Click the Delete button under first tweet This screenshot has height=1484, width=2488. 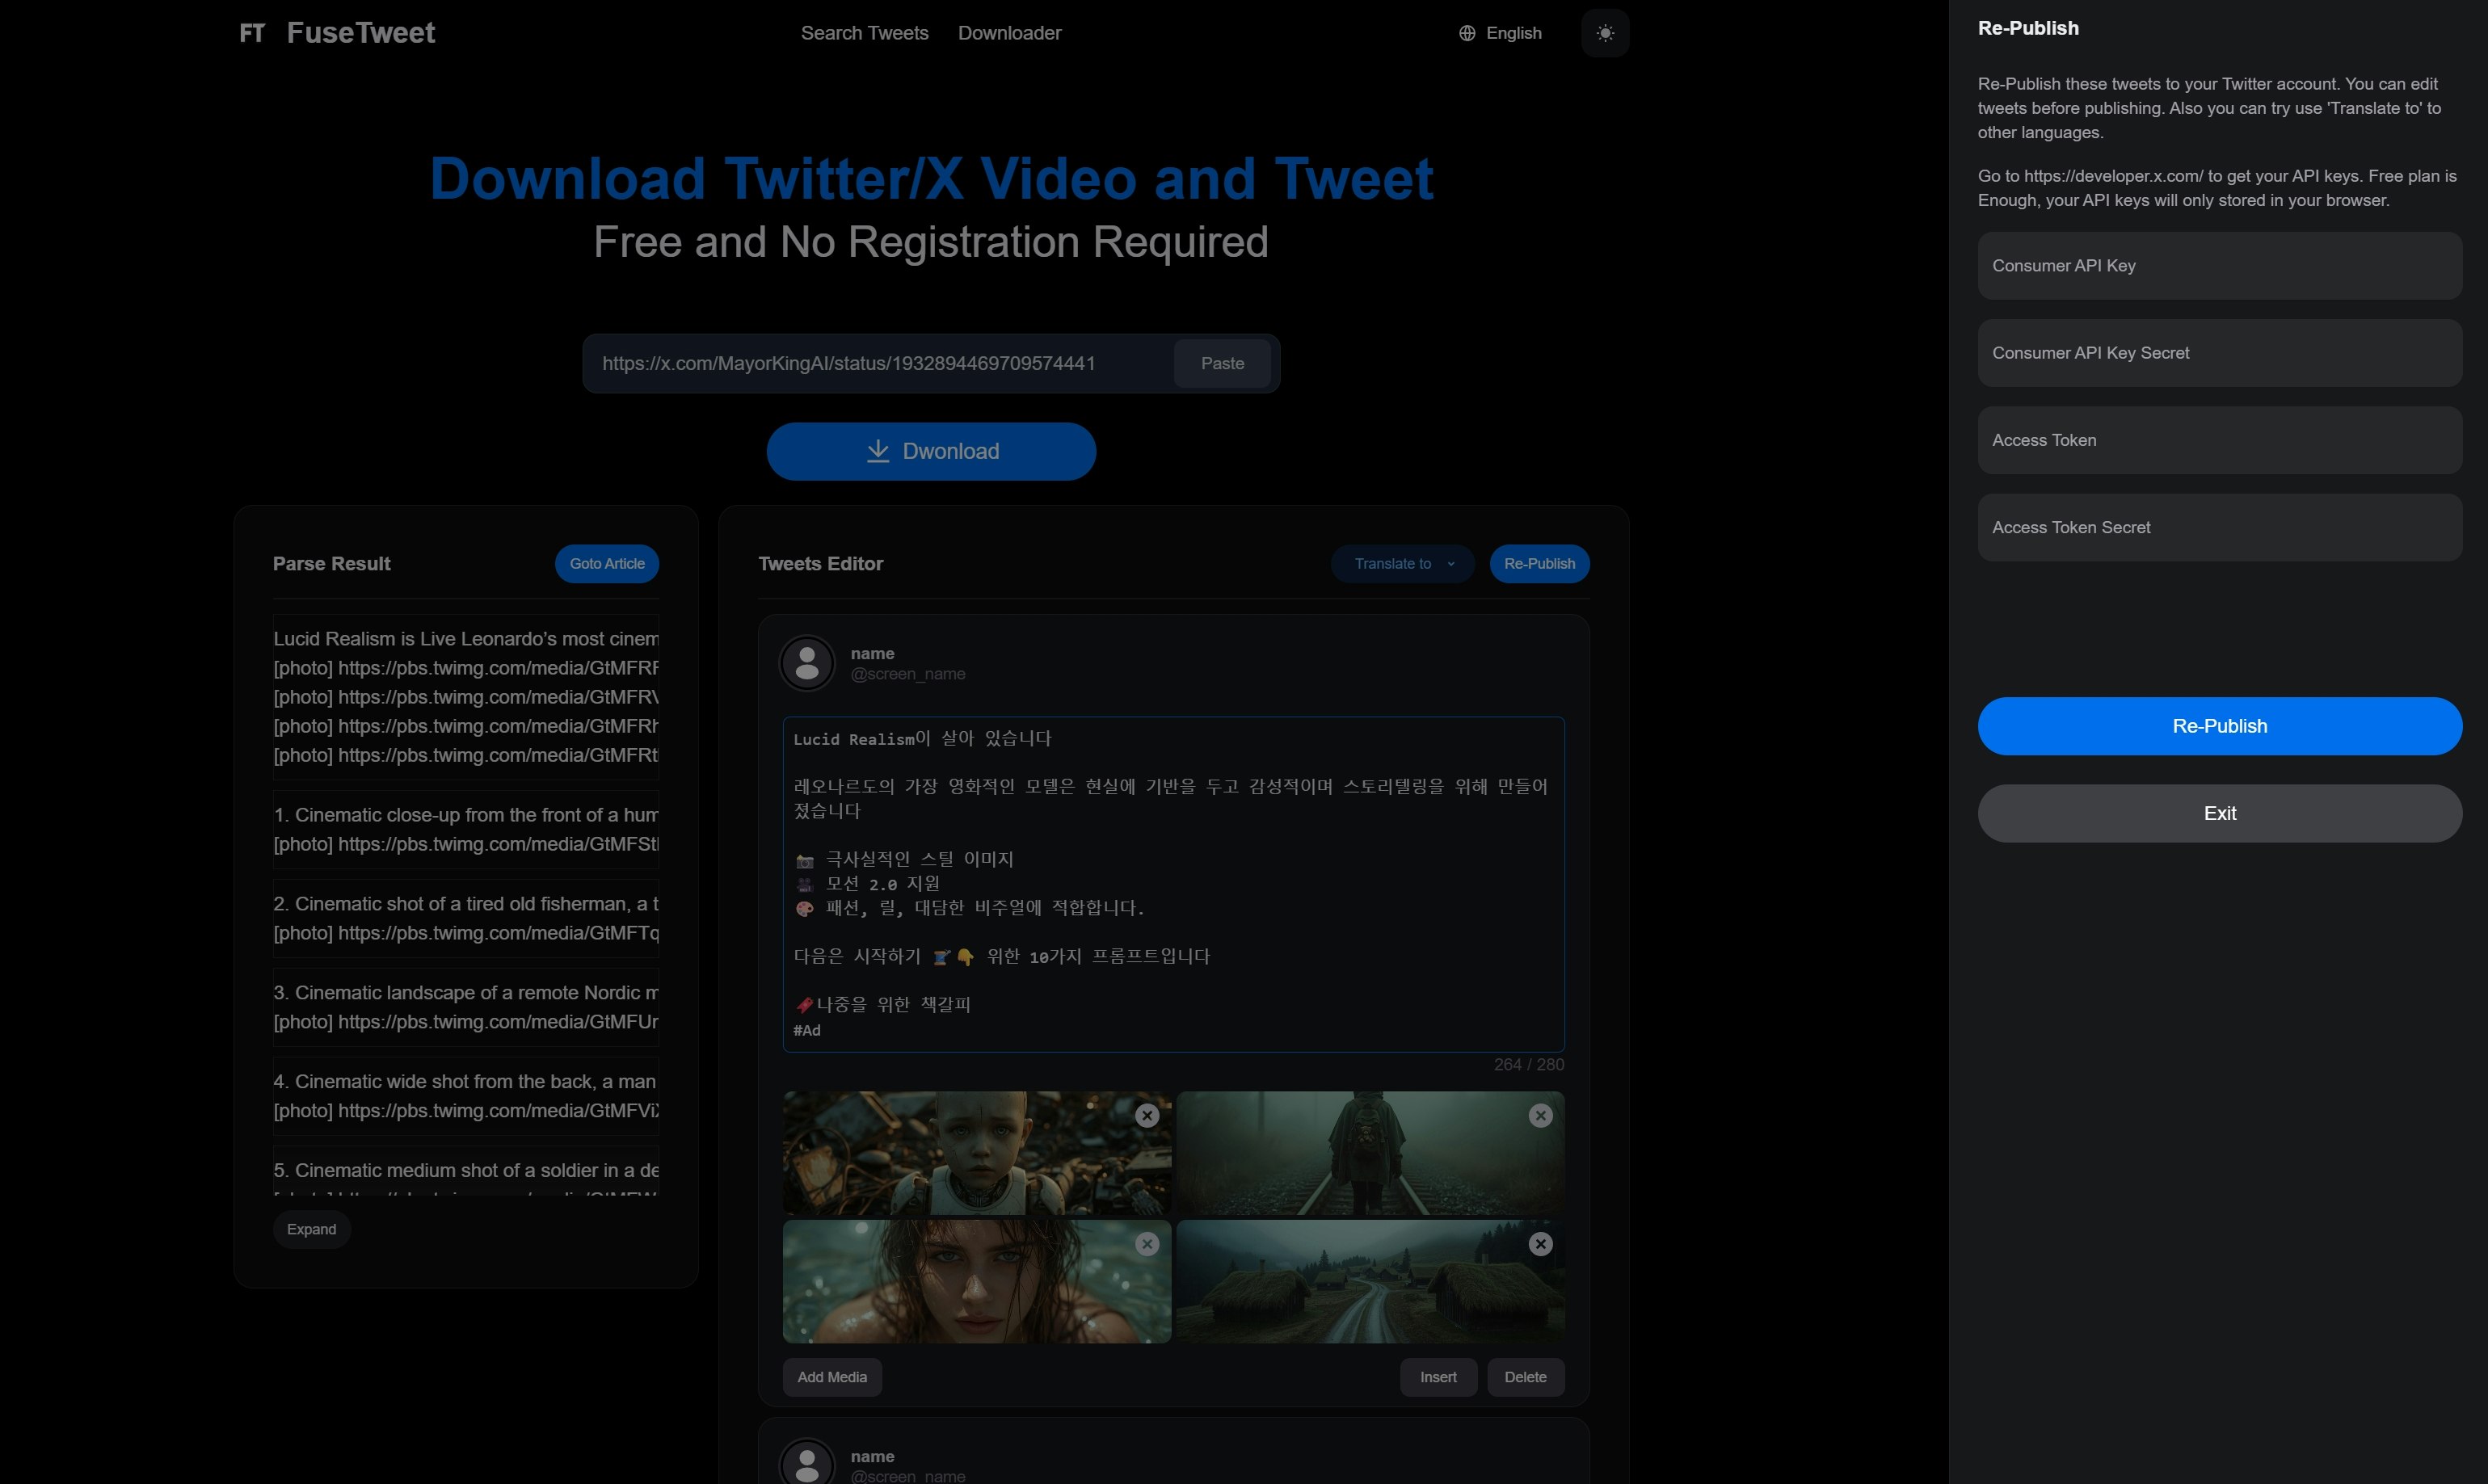point(1525,1377)
